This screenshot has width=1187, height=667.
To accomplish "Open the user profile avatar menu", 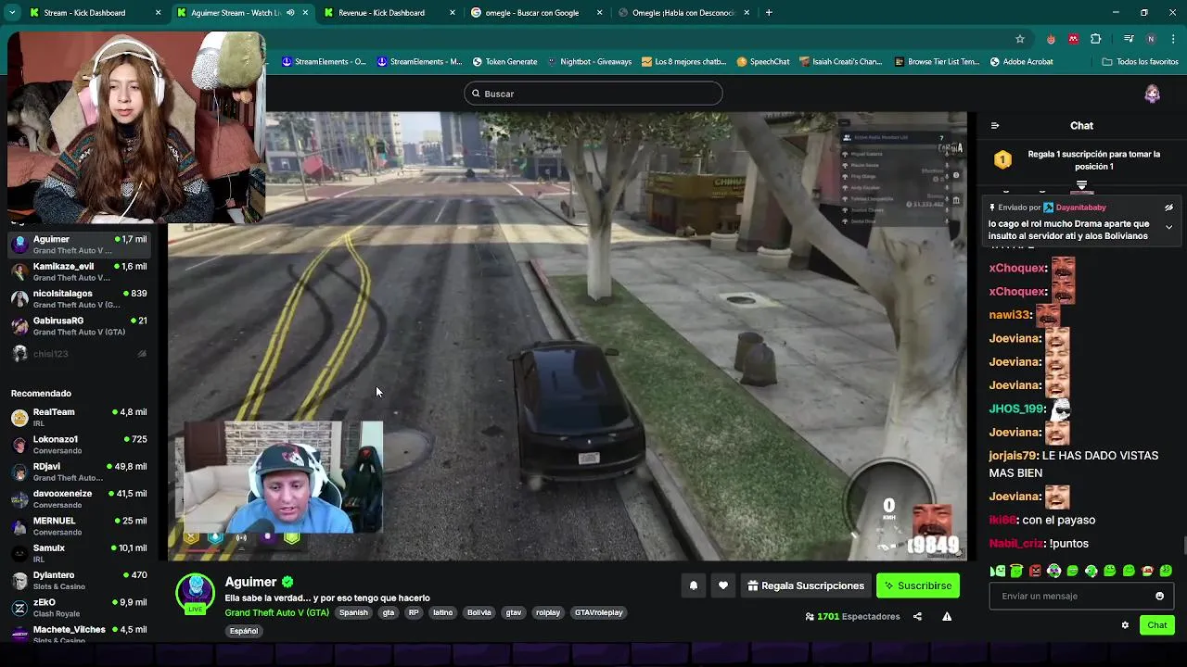I will (x=1153, y=94).
